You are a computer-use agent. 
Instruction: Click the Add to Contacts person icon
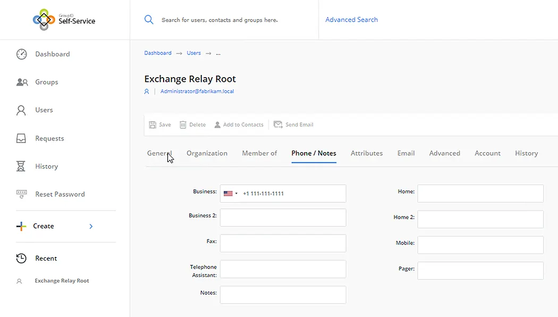(x=217, y=124)
